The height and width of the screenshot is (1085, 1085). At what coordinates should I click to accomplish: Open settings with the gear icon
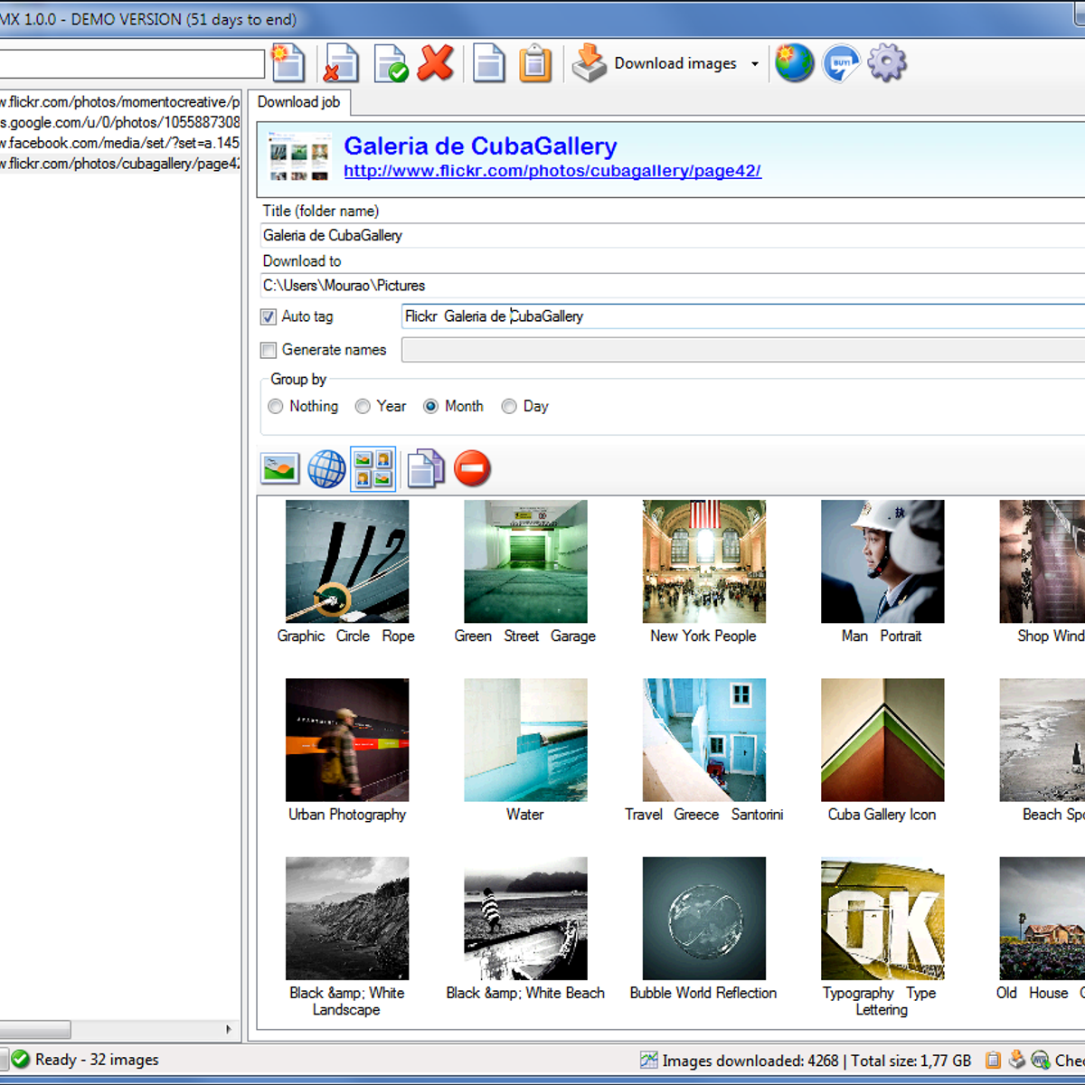point(886,63)
